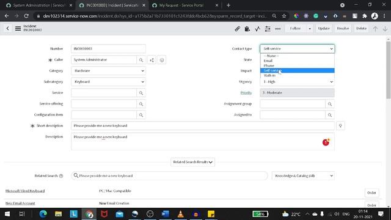This screenshot has width=391, height=220.
Task: Open the Knowledge & Catalog source dropdown
Action: tap(303, 176)
